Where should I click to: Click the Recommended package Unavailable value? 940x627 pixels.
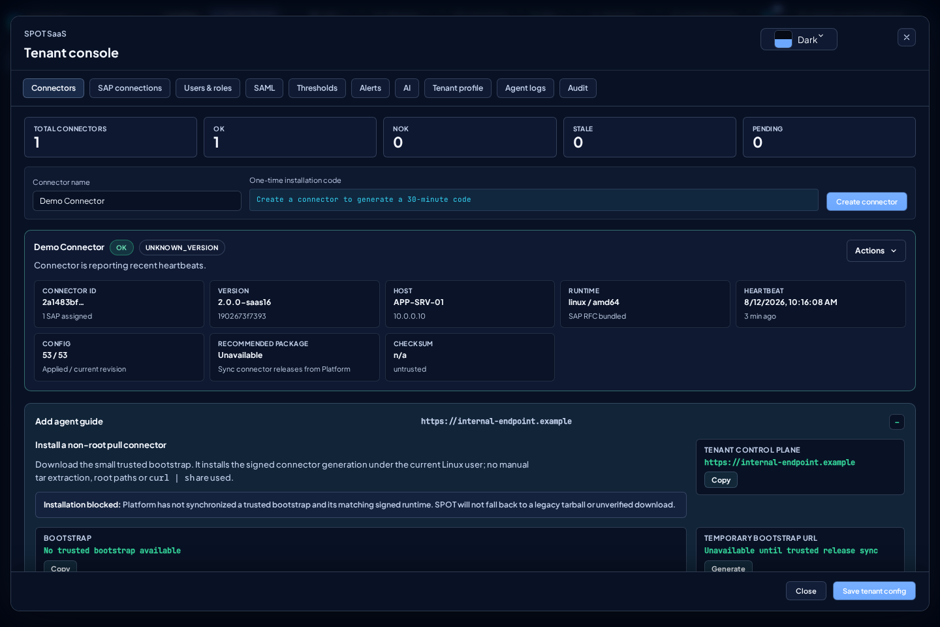coord(240,355)
